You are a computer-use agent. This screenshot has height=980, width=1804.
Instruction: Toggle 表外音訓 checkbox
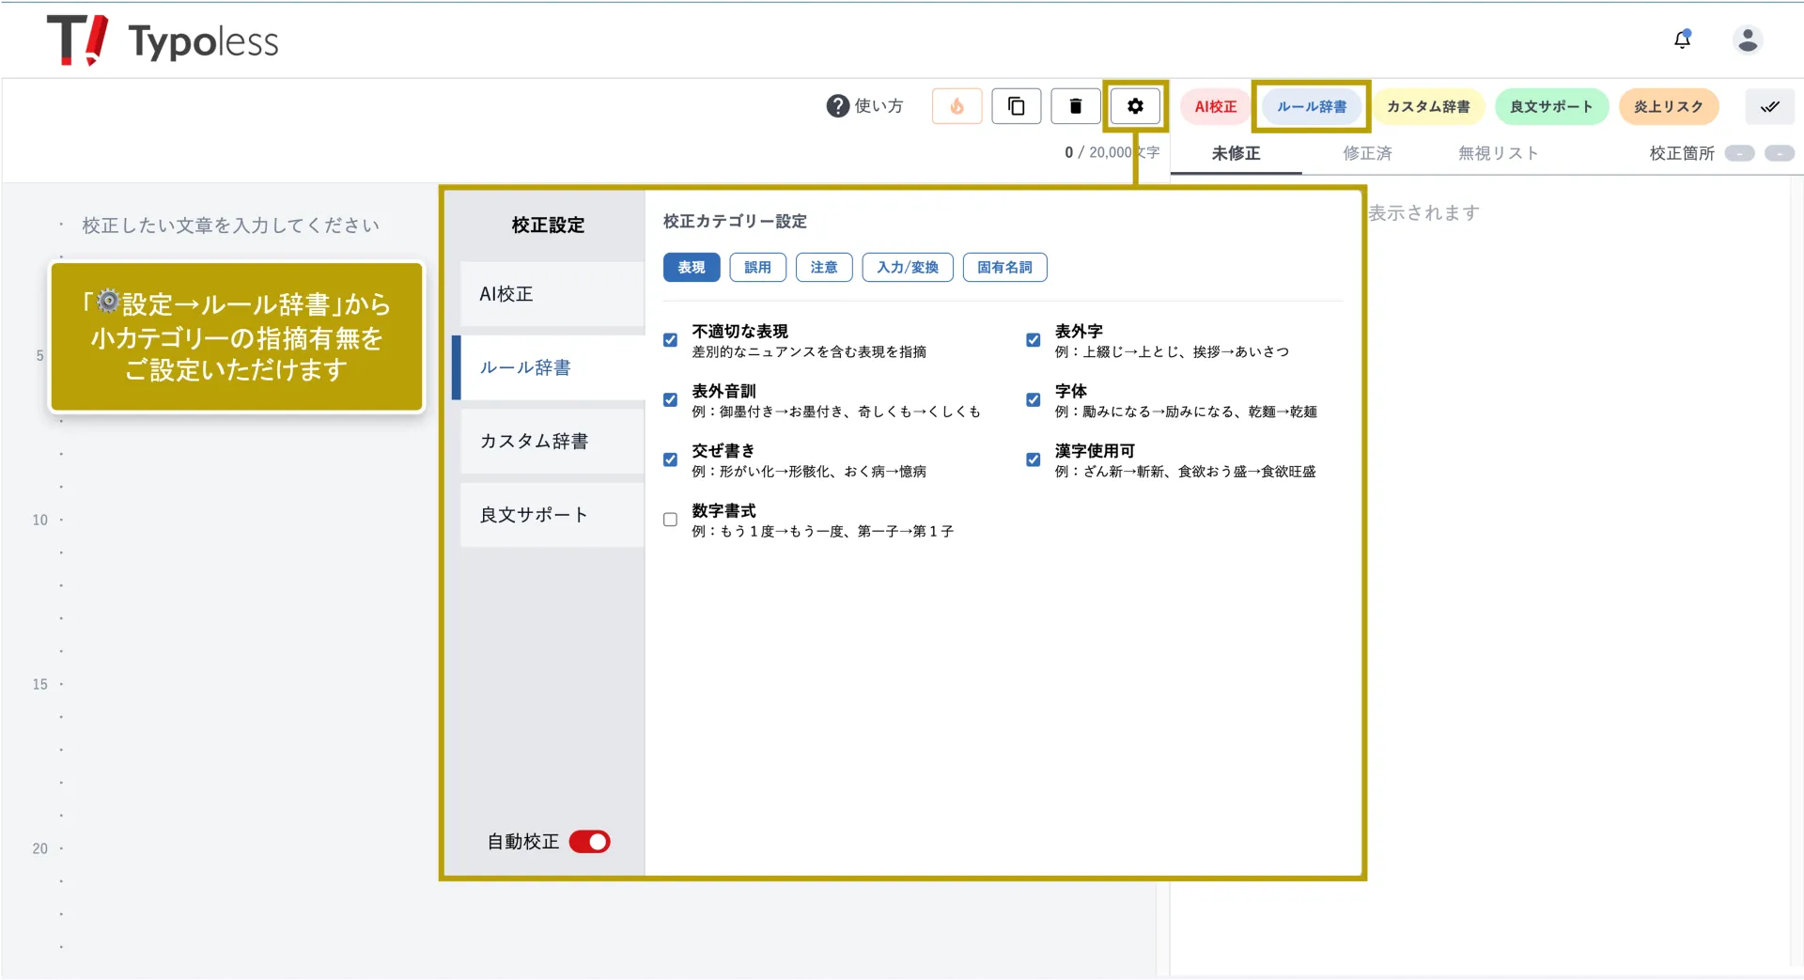point(670,400)
